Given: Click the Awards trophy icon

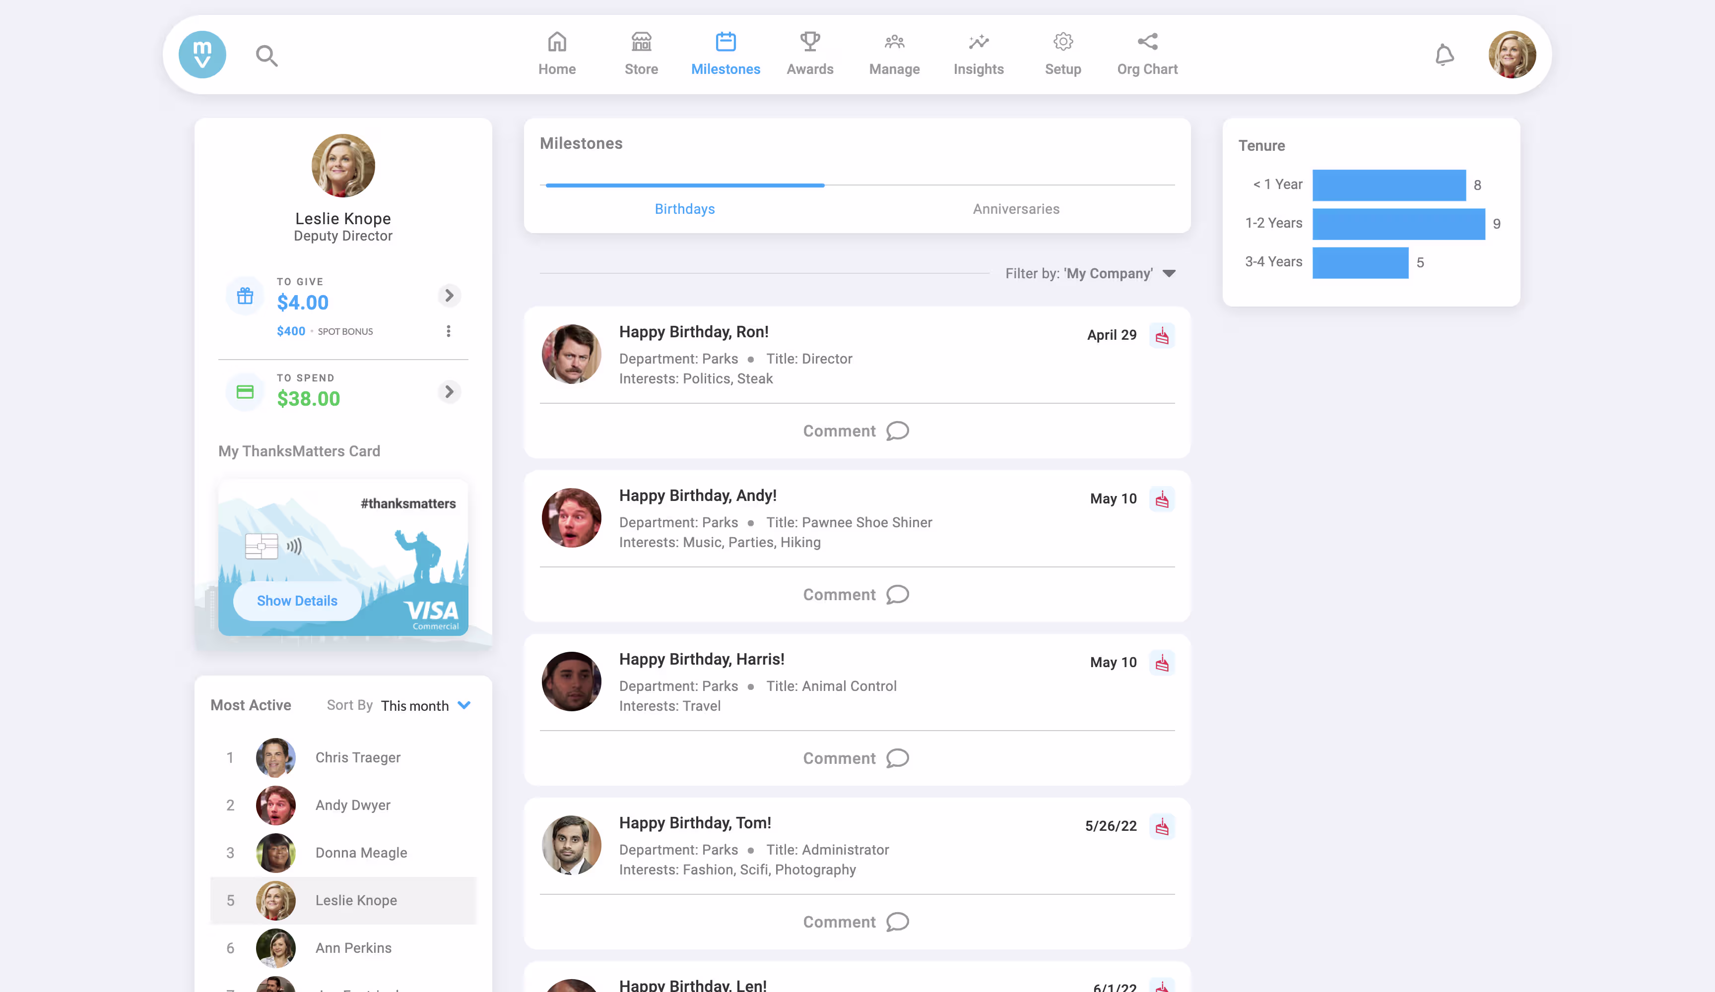Looking at the screenshot, I should pos(810,42).
